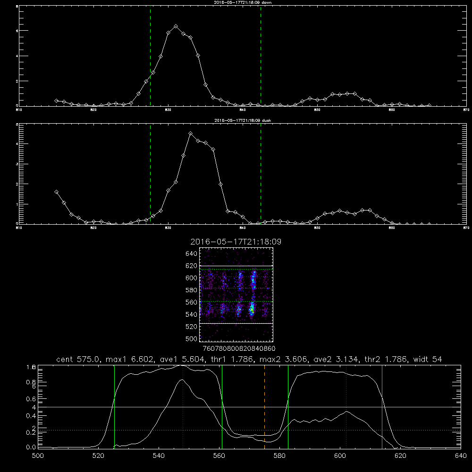This screenshot has height=472, width=472.
Task: Click y-axis label '560' beside the spectrogram image
Action: pyautogui.click(x=192, y=302)
